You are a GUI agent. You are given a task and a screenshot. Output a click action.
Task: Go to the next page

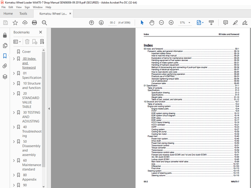101,23
